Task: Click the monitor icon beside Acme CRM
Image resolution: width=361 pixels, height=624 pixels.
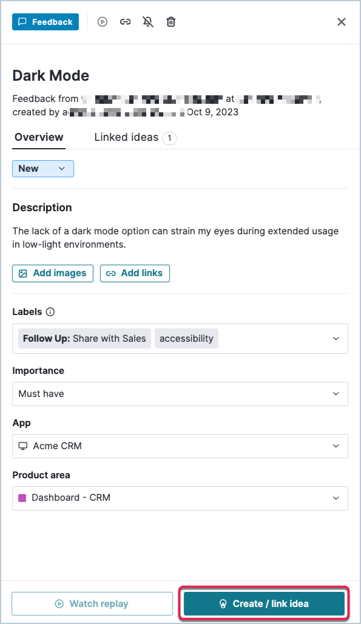Action: [24, 446]
